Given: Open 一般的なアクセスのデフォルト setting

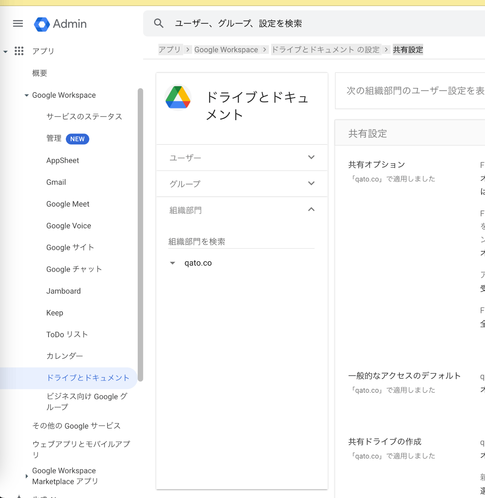Looking at the screenshot, I should pyautogui.click(x=404, y=376).
